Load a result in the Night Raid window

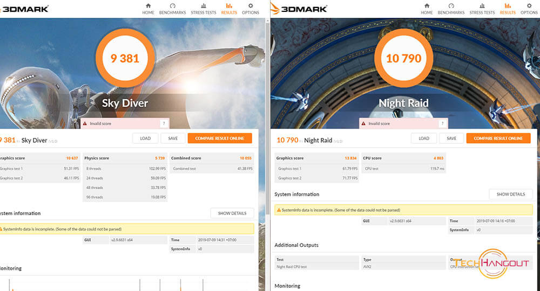424,138
